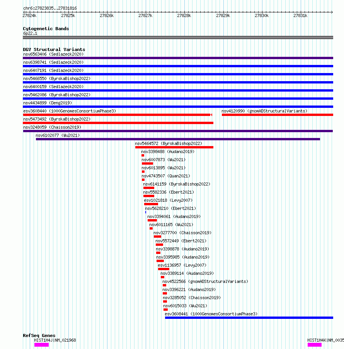The height and width of the screenshot is (349, 344).
Task: Click the 27829k ruler tick label
Action: click(x=223, y=15)
